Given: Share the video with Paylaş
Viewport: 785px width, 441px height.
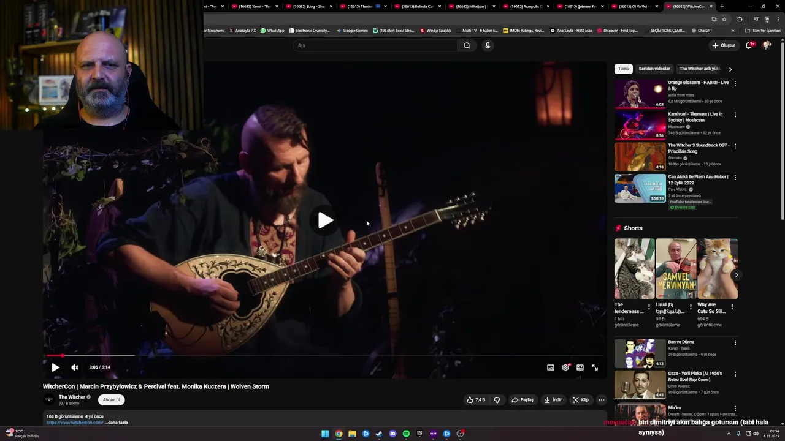Looking at the screenshot, I should (x=523, y=400).
